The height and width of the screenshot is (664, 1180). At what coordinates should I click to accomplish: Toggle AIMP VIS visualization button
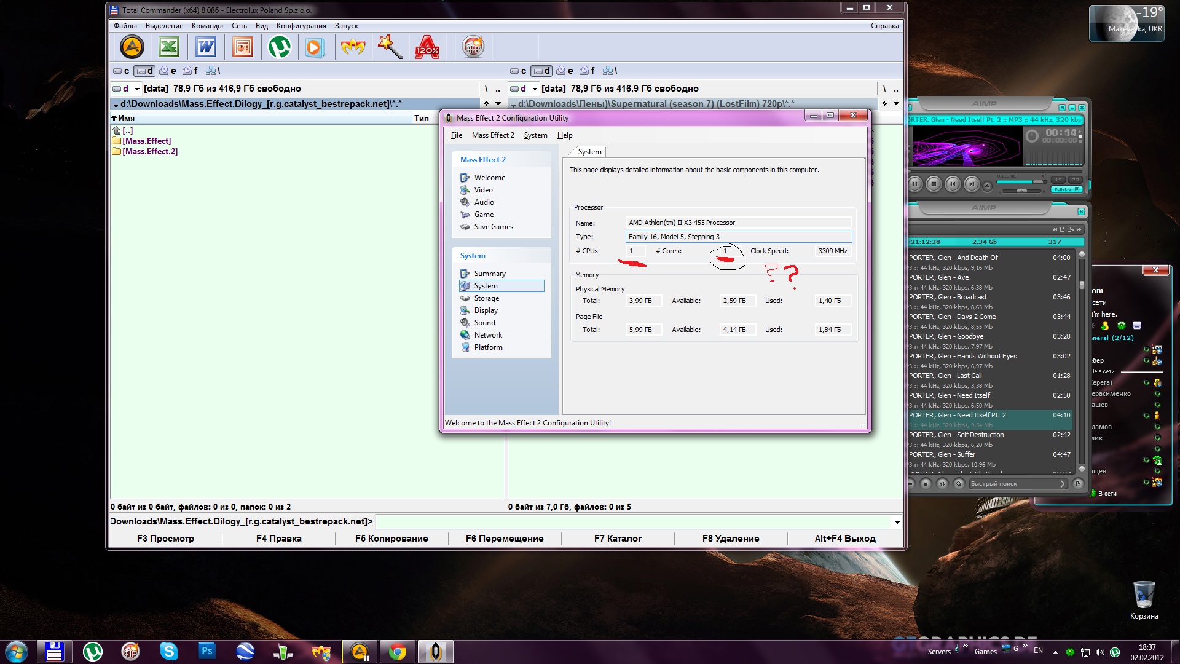coord(1058,180)
